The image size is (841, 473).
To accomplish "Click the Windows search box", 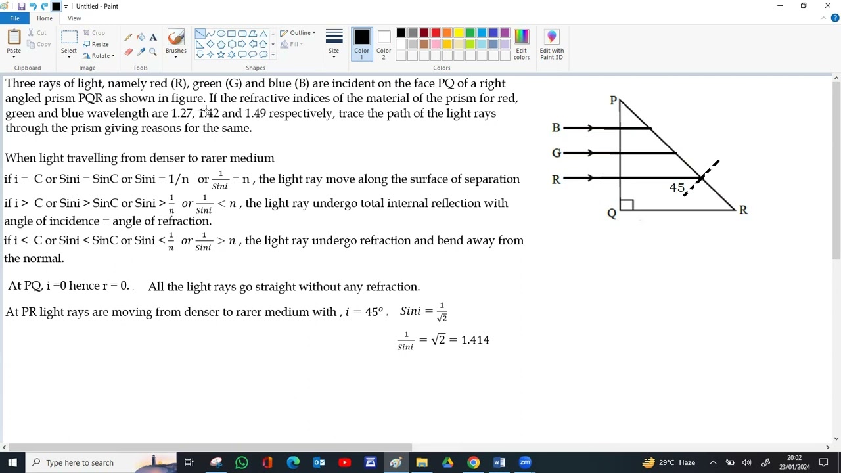I will tap(101, 462).
